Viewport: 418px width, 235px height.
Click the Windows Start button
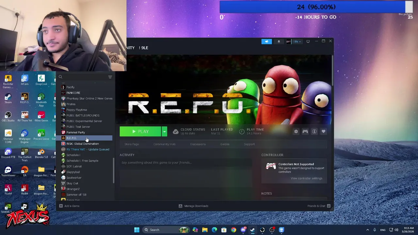coord(137,230)
